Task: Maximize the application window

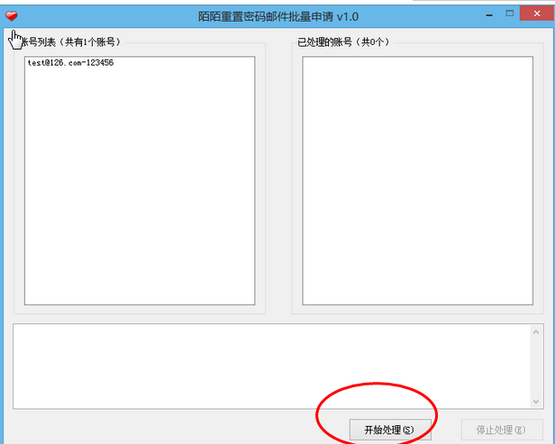Action: point(510,14)
